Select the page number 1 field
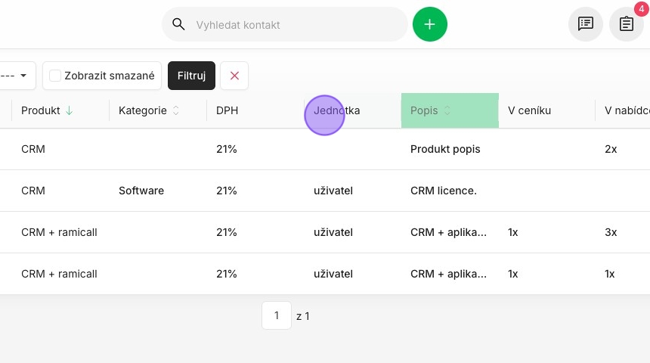Viewport: 650px width, 363px height. click(x=277, y=315)
